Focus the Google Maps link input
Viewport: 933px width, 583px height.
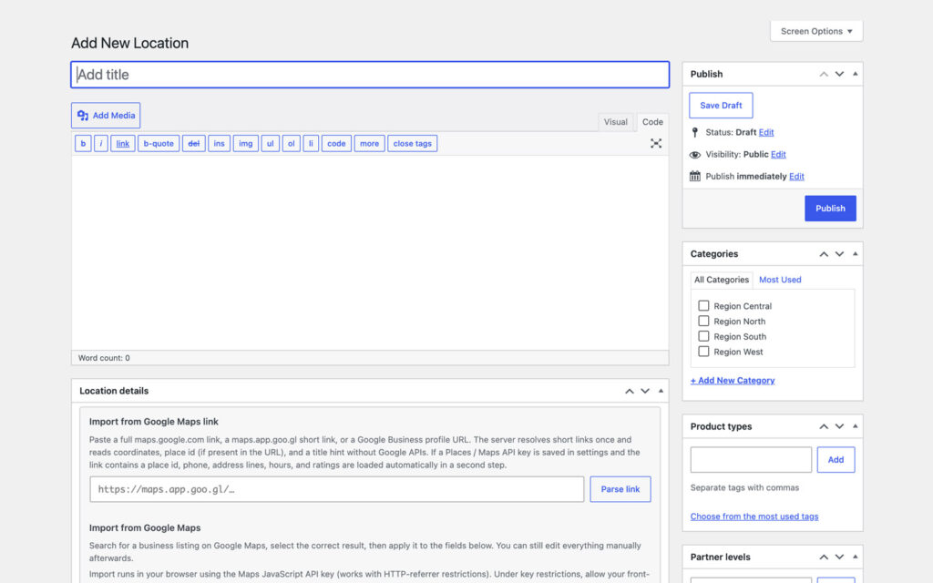(337, 489)
